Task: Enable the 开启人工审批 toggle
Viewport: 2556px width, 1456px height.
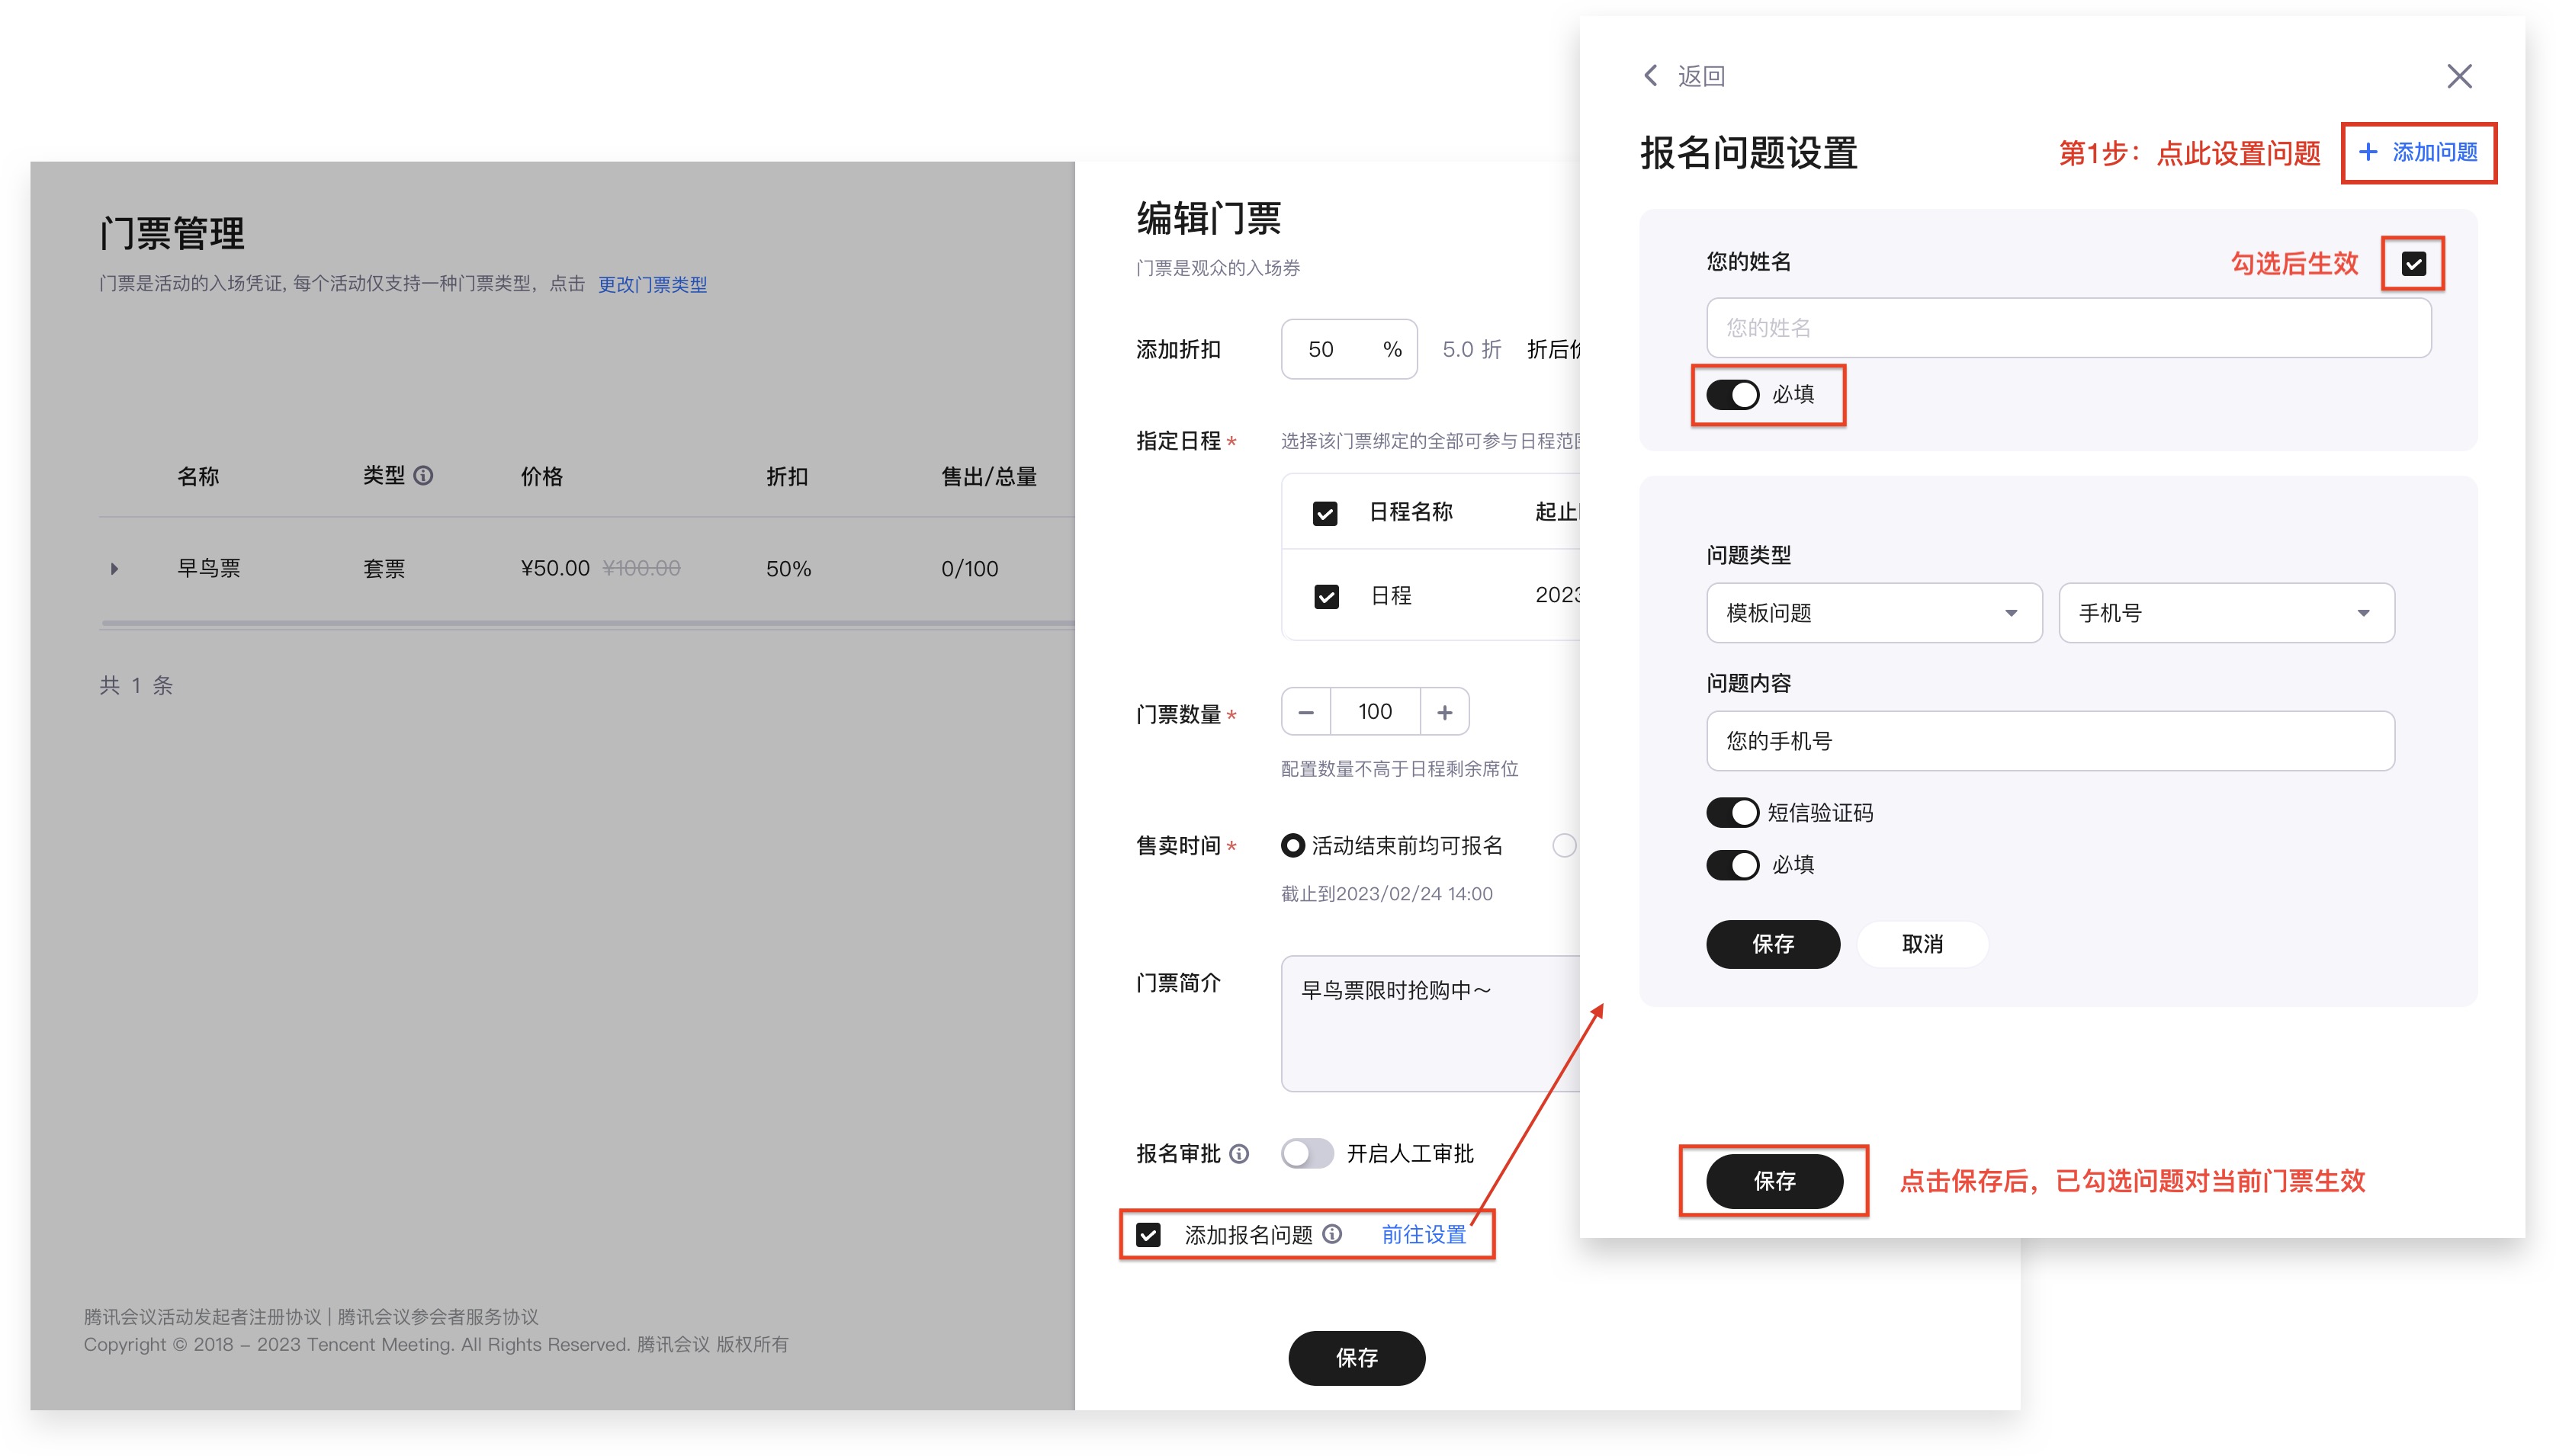Action: click(x=1306, y=1153)
